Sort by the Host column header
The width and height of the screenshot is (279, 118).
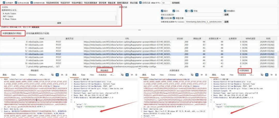(x=42, y=39)
